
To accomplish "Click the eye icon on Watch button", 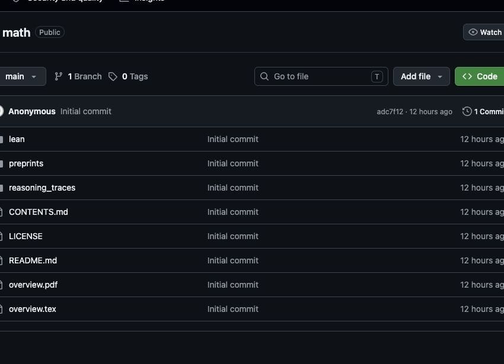I will coord(473,32).
